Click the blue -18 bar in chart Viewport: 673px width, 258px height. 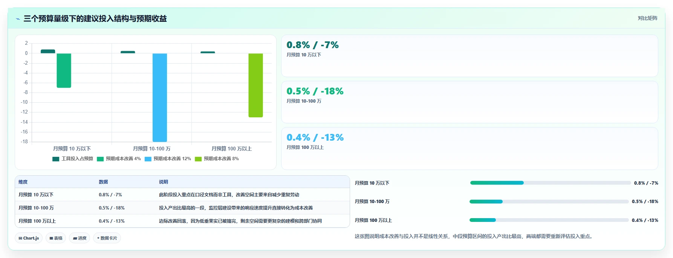pyautogui.click(x=160, y=97)
